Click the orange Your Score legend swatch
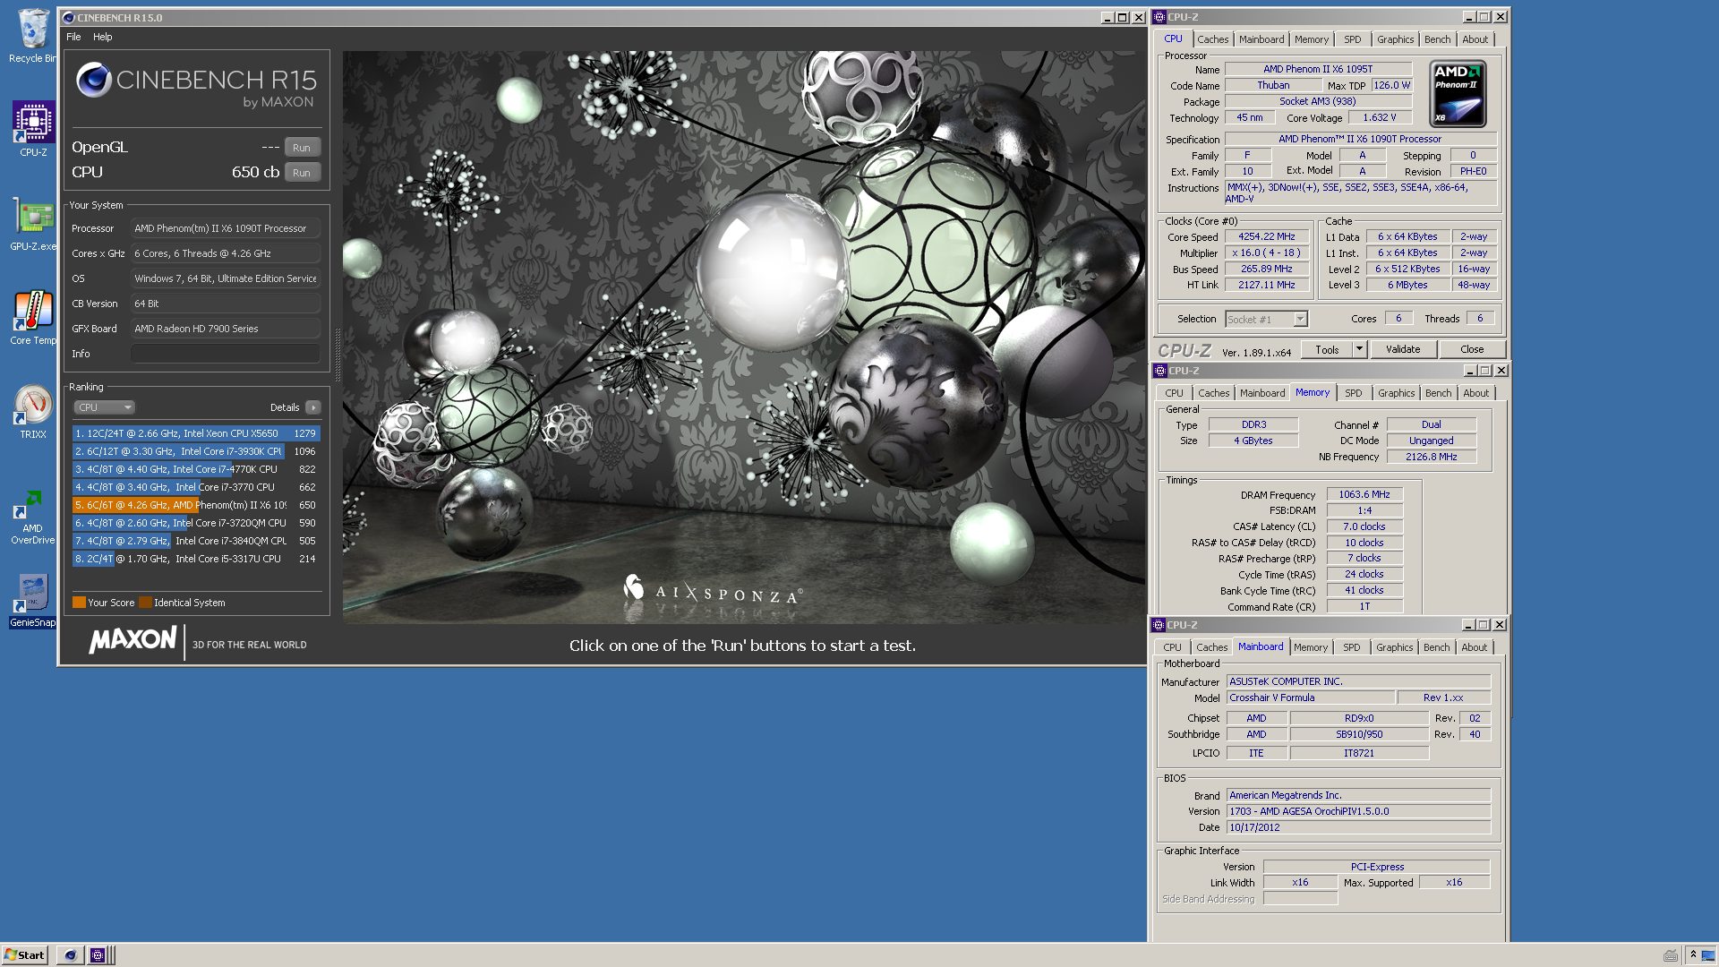 tap(79, 603)
